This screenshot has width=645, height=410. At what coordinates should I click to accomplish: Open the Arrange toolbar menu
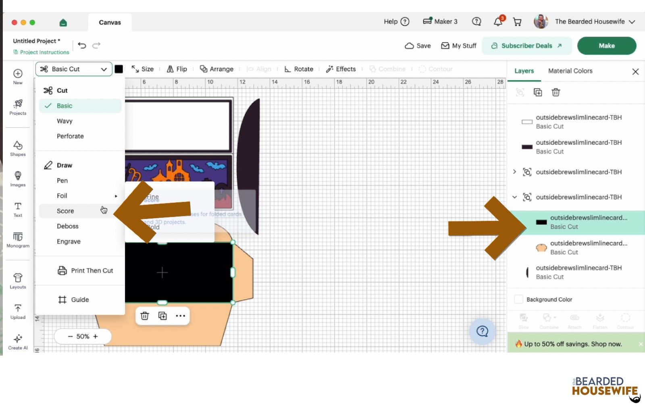click(217, 69)
